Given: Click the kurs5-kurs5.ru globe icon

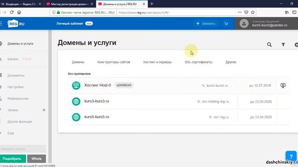Looking at the screenshot, I should click(x=76, y=117).
